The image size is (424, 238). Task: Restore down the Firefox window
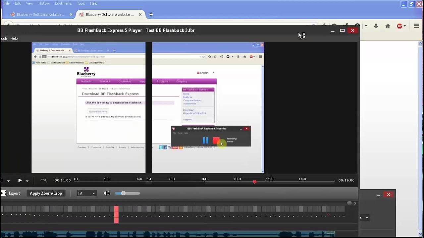411,4
